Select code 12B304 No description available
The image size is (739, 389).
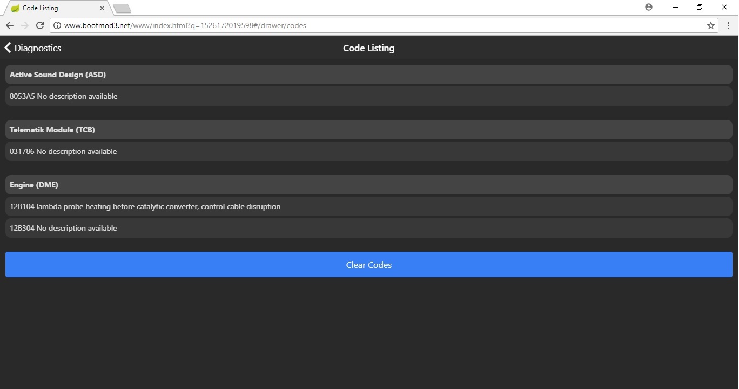click(x=369, y=228)
